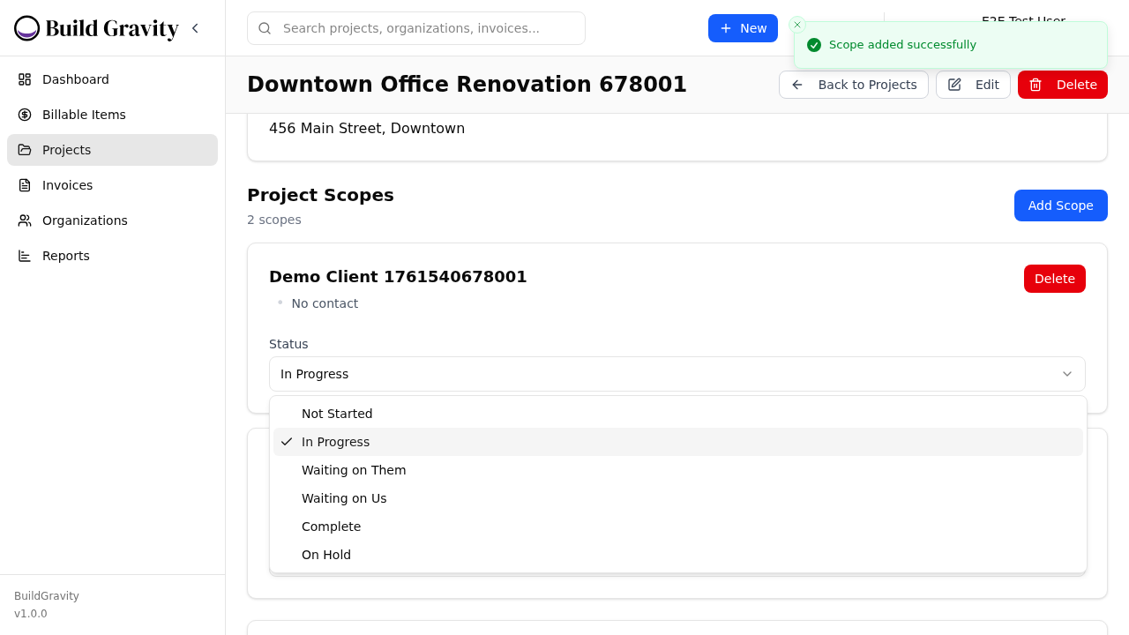
Task: Click the green checkmark in the toast
Action: coord(813,44)
